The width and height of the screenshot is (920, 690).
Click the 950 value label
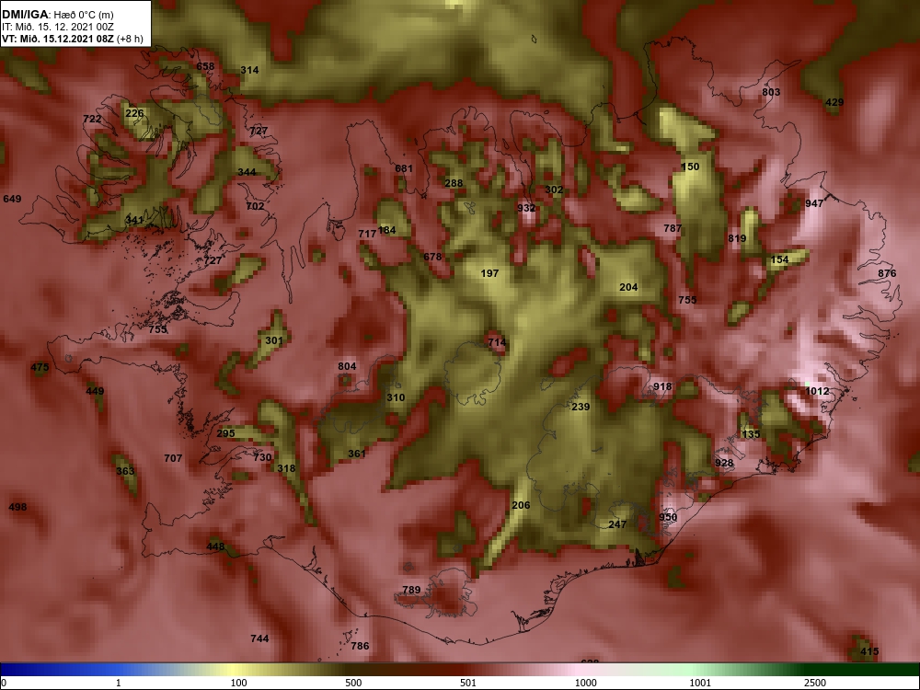668,517
